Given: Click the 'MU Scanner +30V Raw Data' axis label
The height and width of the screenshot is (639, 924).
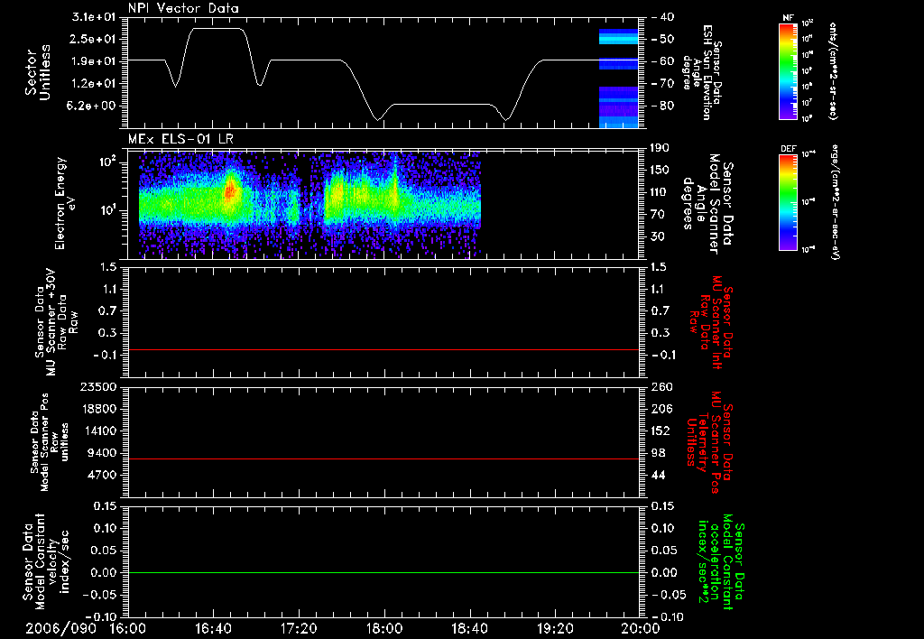Looking at the screenshot, I should tap(56, 322).
